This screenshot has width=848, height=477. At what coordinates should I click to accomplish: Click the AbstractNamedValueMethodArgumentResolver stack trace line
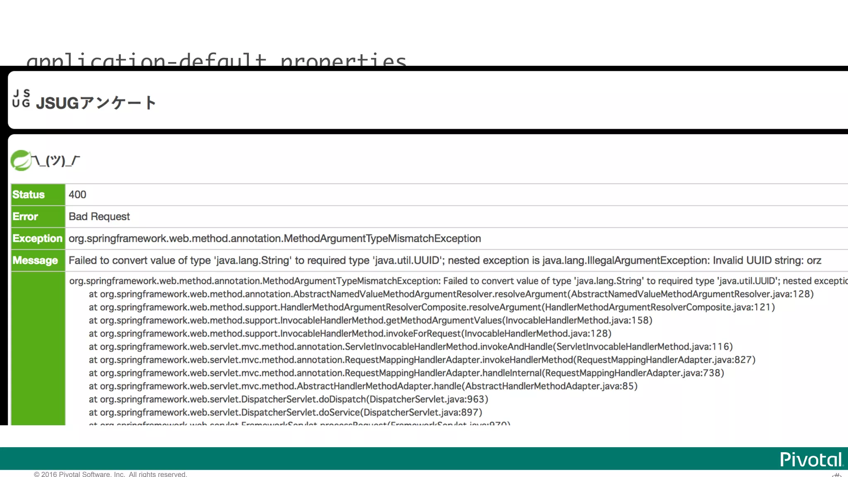[451, 294]
